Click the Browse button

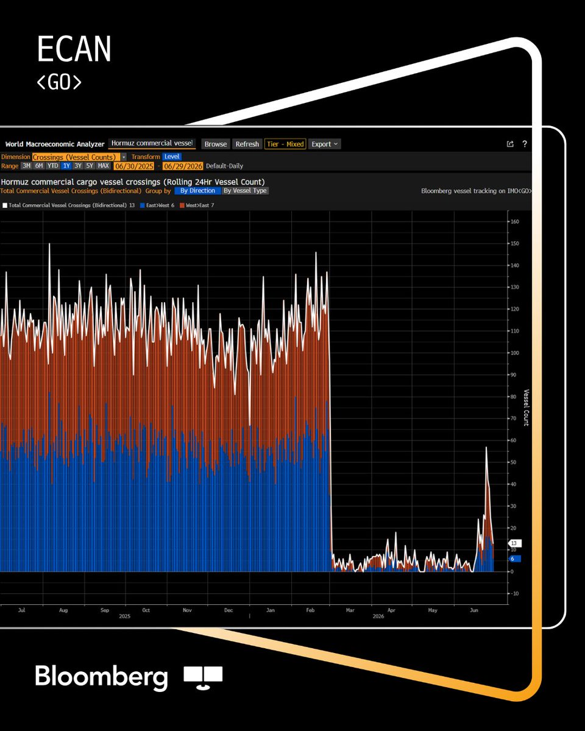(216, 144)
